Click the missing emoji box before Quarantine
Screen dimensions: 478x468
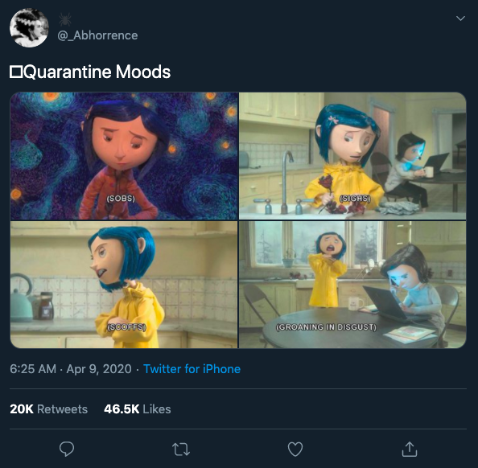[16, 72]
